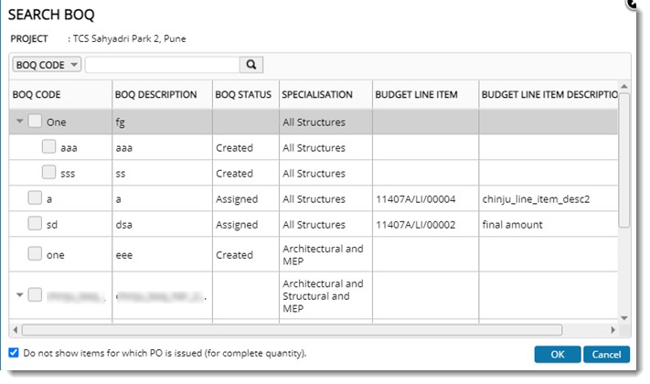Click the BOQ STATUS column header
This screenshot has height=384, width=650.
[243, 94]
